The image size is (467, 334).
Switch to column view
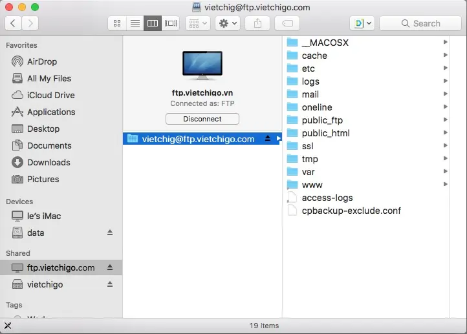point(153,23)
